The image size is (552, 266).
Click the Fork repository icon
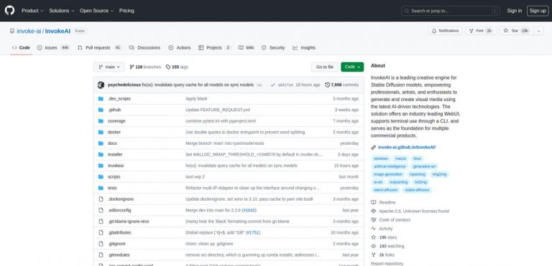471,31
